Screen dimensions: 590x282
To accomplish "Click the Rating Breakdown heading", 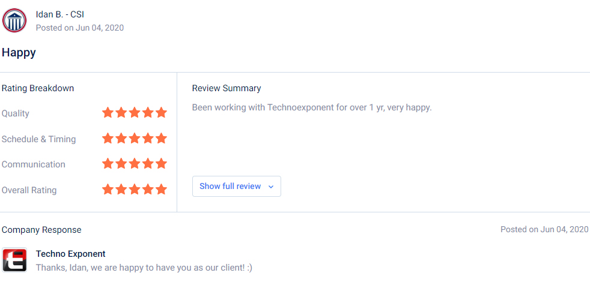I will [38, 88].
